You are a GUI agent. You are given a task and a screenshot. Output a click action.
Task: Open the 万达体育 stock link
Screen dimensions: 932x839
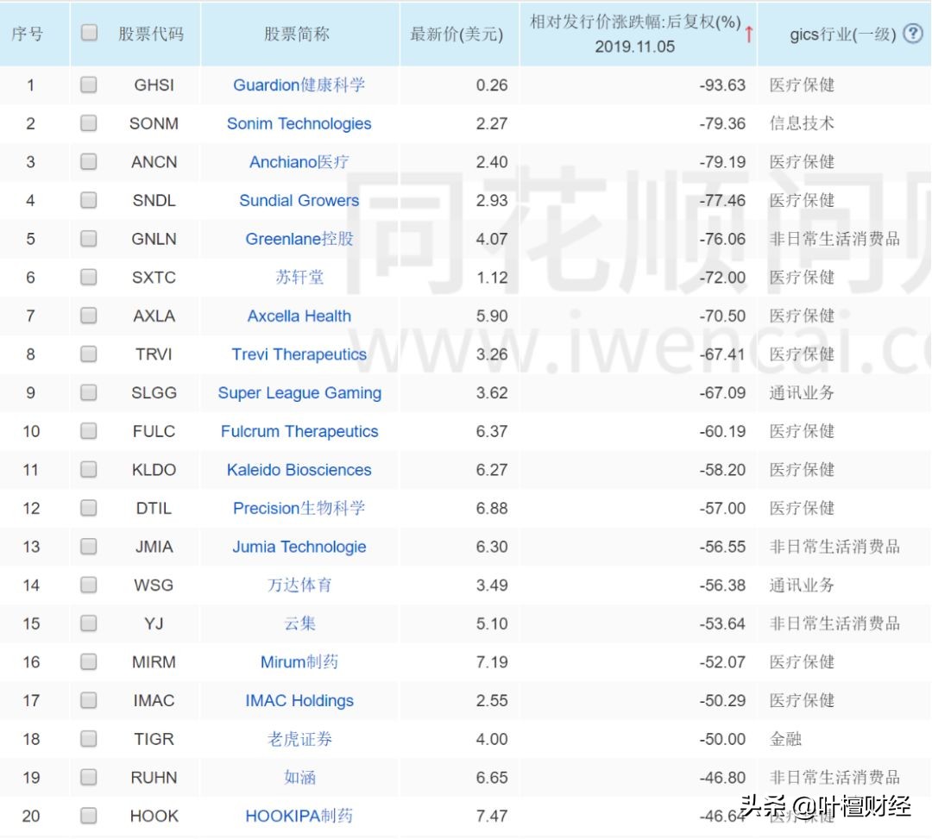coord(299,585)
